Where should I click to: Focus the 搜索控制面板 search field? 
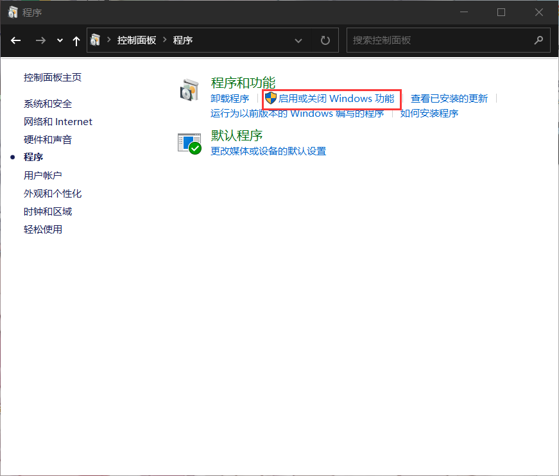point(449,40)
